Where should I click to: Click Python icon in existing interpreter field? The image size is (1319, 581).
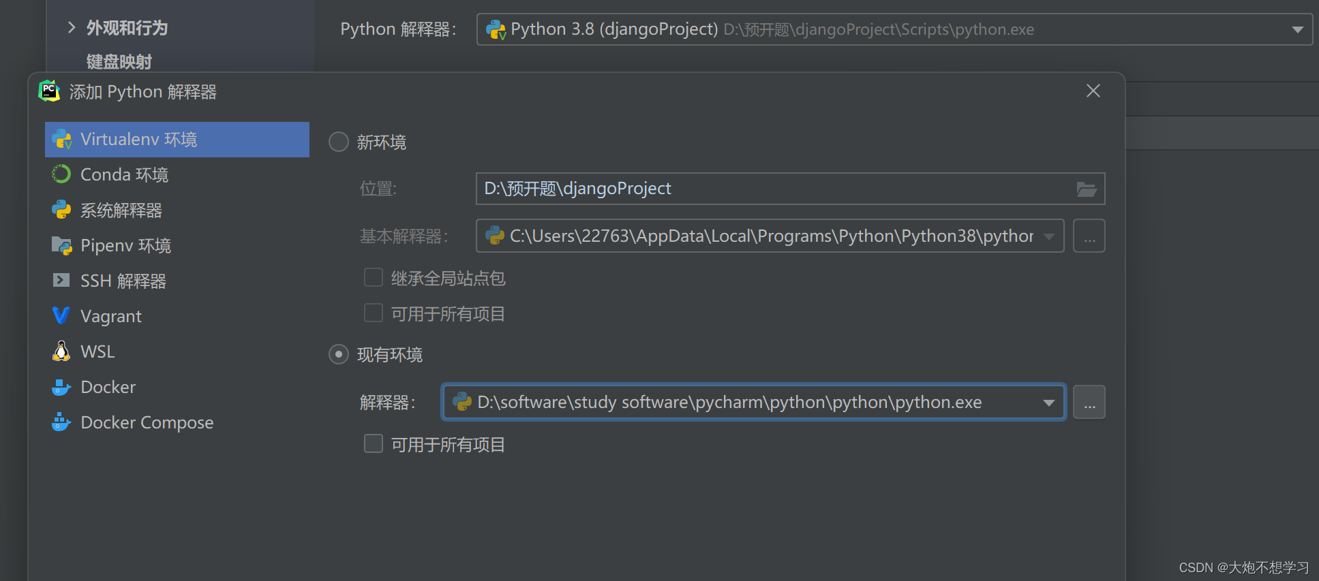[x=462, y=402]
